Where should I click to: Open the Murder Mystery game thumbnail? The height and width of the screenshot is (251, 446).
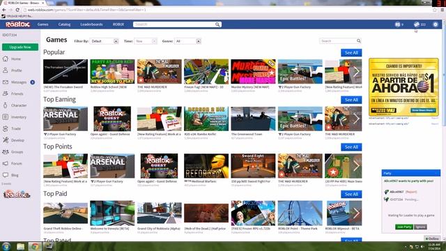pos(253,71)
